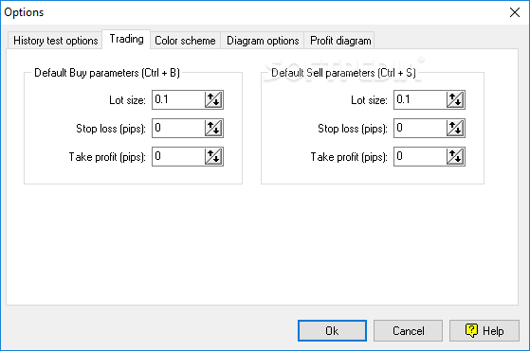Switch to the Color scheme tab
The image size is (530, 351).
(185, 41)
